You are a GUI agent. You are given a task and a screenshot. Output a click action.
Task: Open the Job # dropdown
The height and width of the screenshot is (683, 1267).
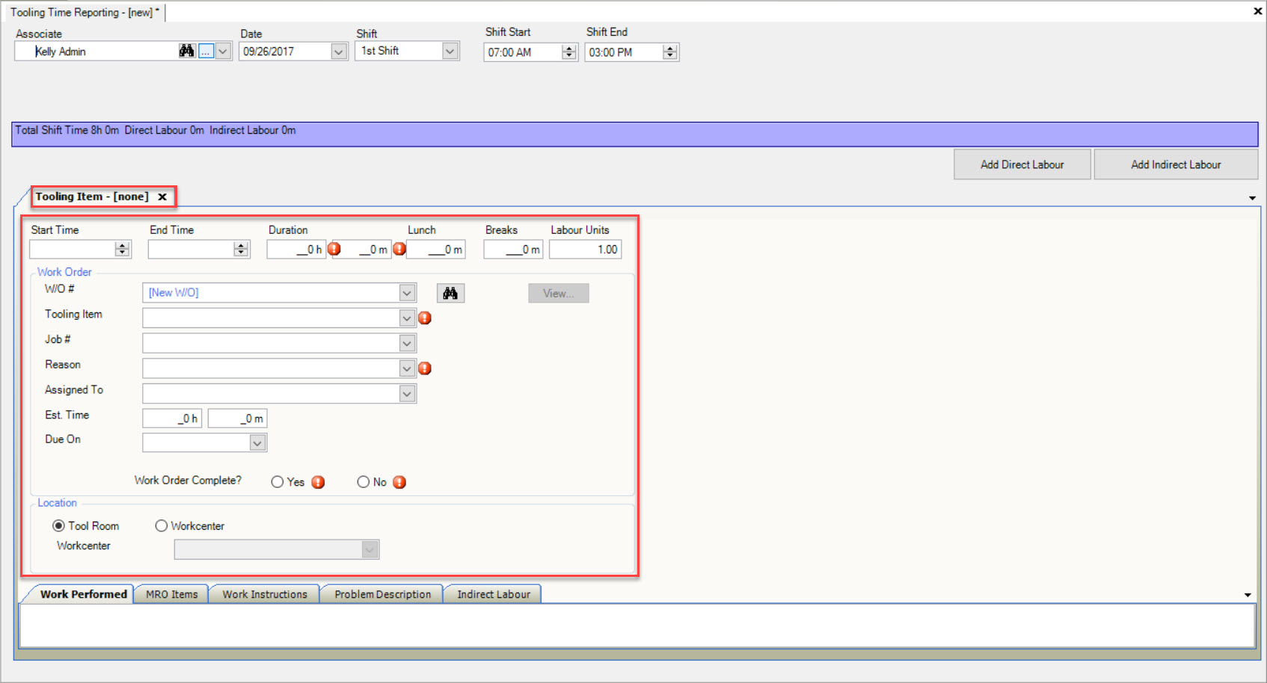click(407, 344)
